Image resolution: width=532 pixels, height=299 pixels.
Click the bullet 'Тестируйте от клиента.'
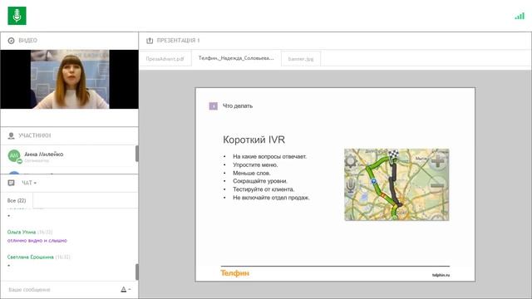click(264, 189)
